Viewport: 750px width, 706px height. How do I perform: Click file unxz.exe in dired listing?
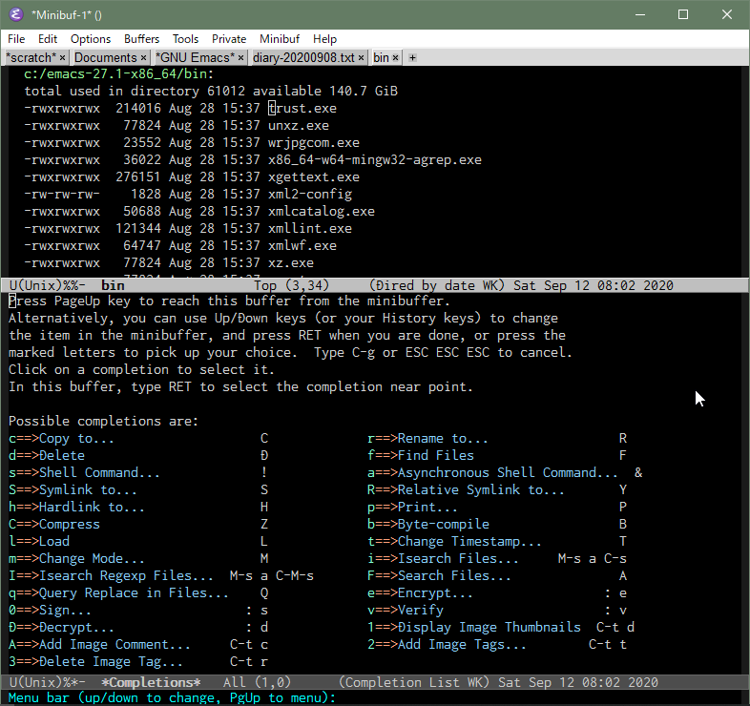pyautogui.click(x=299, y=126)
